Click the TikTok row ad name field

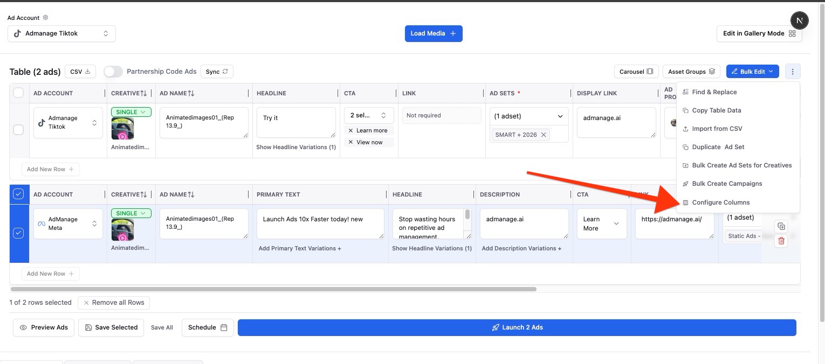pos(204,122)
